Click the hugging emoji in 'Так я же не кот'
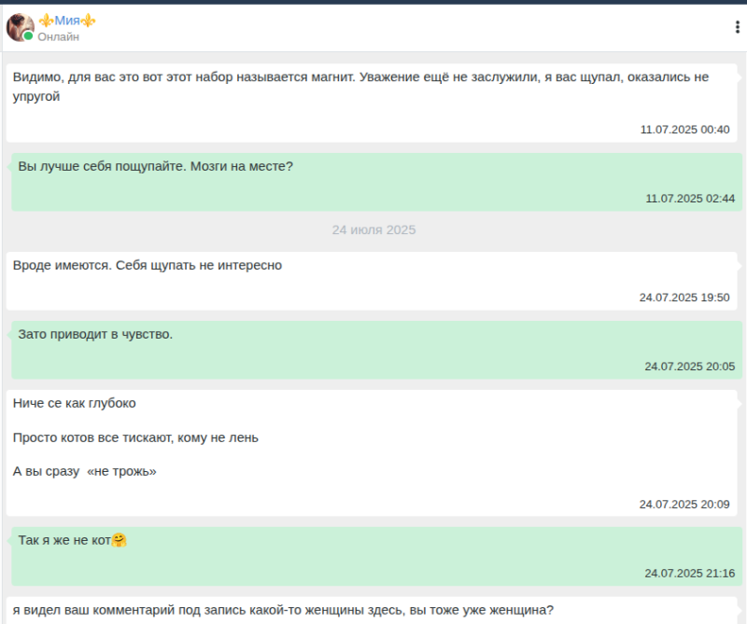 coord(120,540)
